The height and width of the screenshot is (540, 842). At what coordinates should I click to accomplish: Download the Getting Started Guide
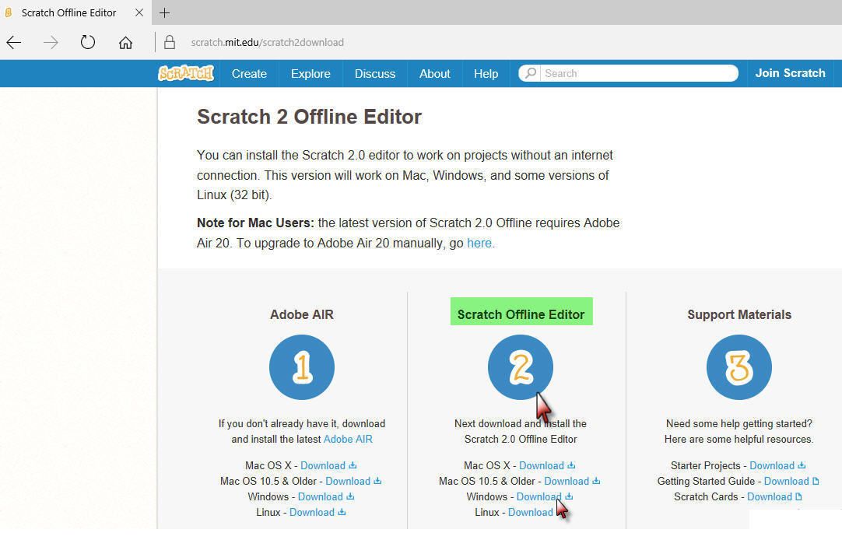[786, 481]
